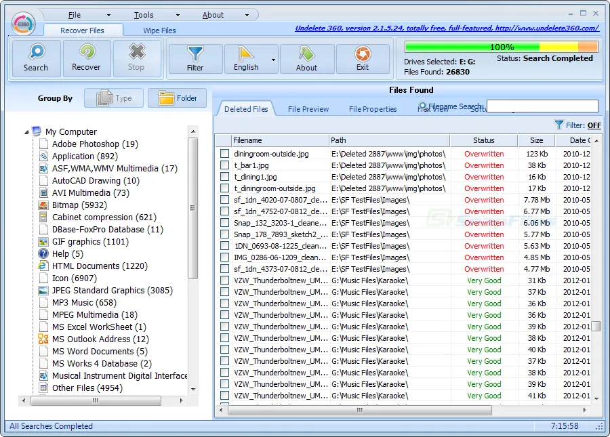
Task: Click the file list horizontal scrollbar thumb
Action: [360, 410]
